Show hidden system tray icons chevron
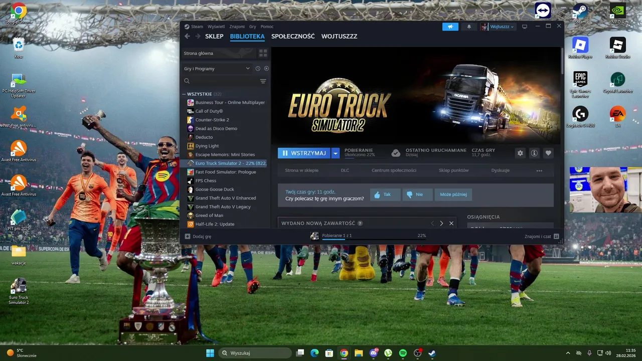This screenshot has height=361, width=642. pos(568,353)
